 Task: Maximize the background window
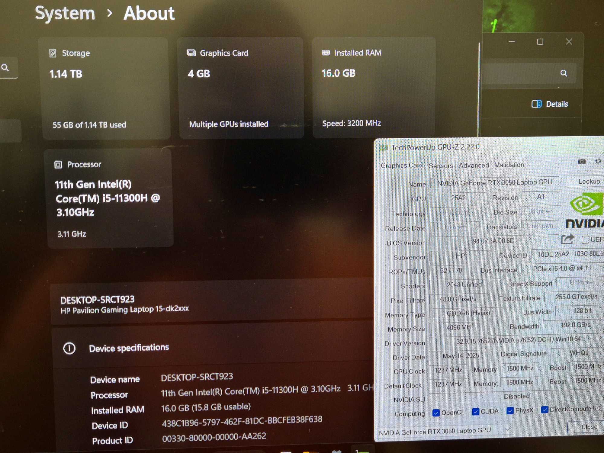pos(540,42)
